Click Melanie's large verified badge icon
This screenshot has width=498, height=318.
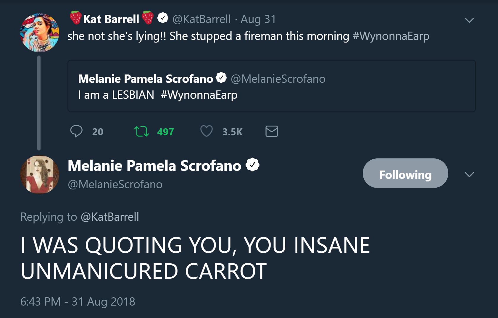(252, 165)
